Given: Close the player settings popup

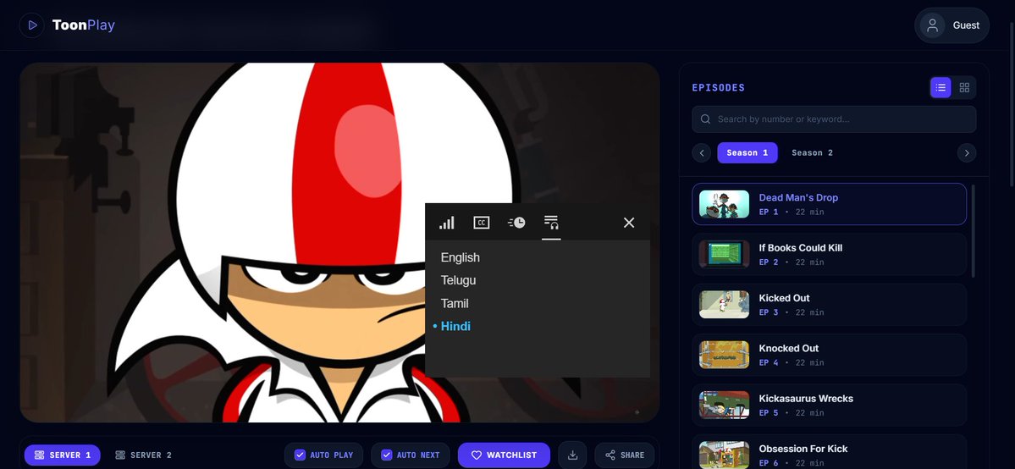Looking at the screenshot, I should pos(628,223).
